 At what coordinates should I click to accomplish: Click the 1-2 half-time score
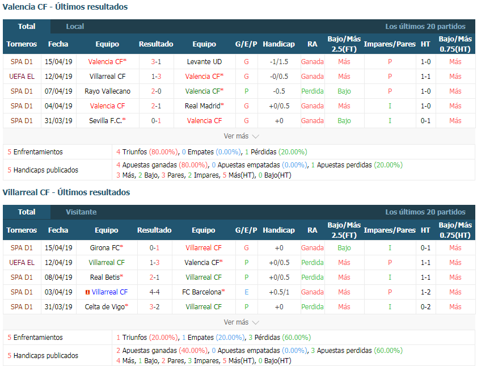(x=425, y=292)
